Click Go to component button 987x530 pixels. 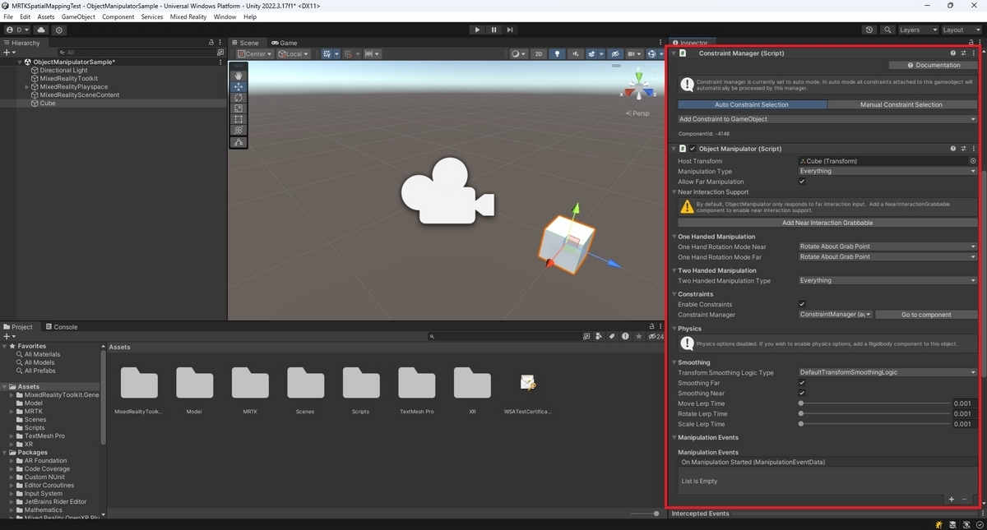pyautogui.click(x=926, y=315)
